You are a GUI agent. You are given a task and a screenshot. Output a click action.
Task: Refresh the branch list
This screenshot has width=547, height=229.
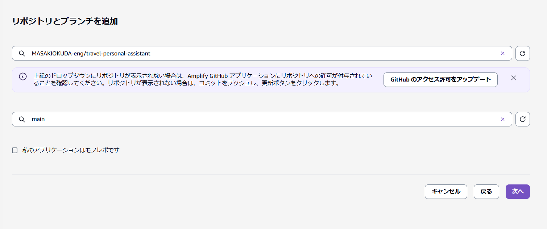[522, 119]
